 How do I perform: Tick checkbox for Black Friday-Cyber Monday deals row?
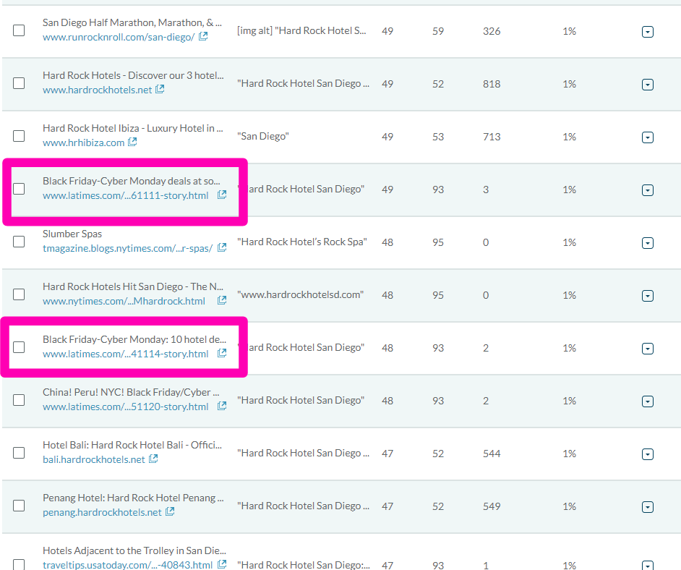pyautogui.click(x=19, y=189)
